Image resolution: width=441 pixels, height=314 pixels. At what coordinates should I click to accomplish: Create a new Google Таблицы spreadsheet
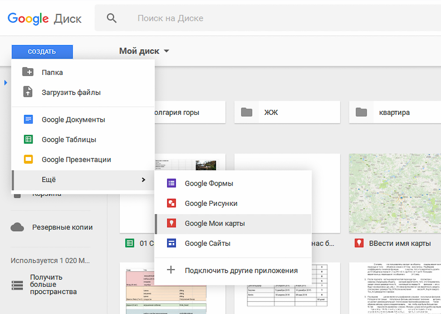point(83,139)
